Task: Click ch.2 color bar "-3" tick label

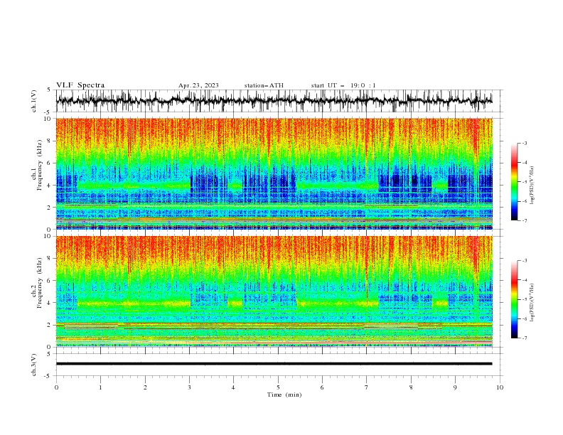Action: click(x=525, y=261)
